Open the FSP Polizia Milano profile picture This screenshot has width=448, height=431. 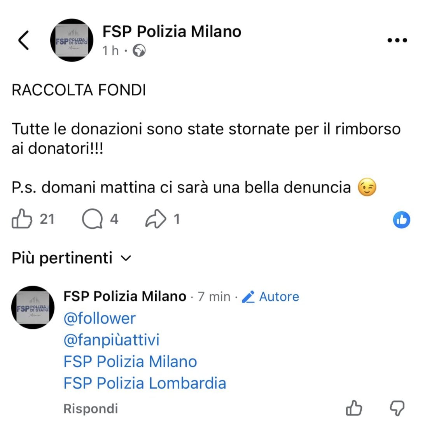click(72, 40)
